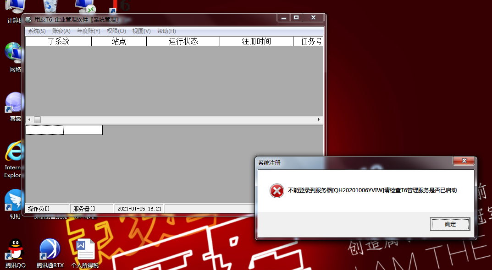Image resolution: width=492 pixels, height=270 pixels.
Task: Click the 注册时间 column header
Action: click(x=256, y=41)
